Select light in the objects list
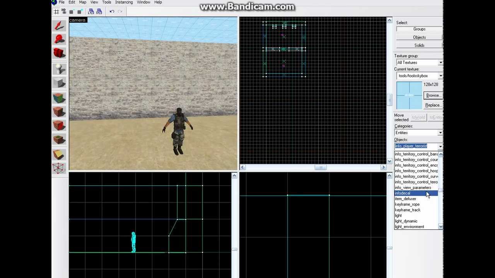Image resolution: width=495 pixels, height=278 pixels. tap(416, 216)
